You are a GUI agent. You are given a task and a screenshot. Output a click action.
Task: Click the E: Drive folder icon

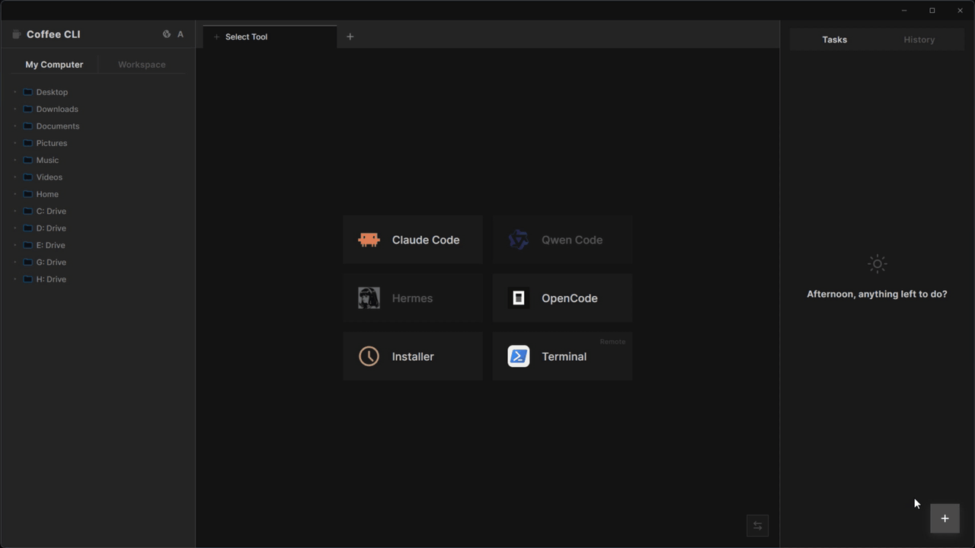coord(27,245)
